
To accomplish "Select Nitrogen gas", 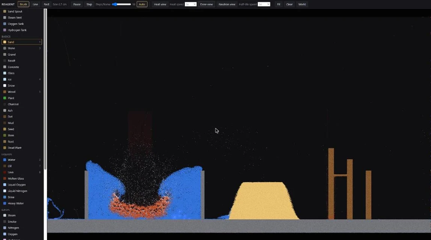I will [22, 228].
